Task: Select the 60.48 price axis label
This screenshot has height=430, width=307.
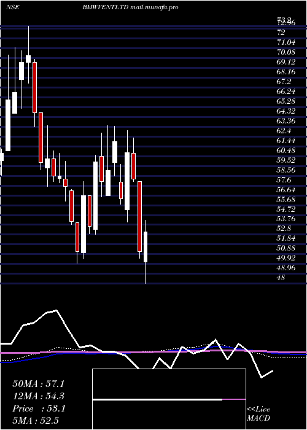Action: coord(286,150)
